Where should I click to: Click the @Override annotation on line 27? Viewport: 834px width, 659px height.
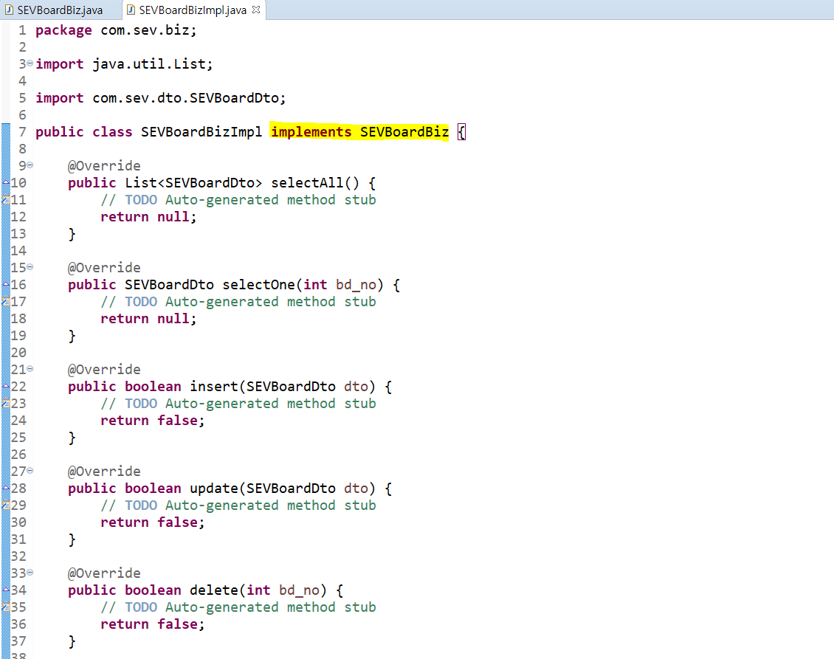coord(104,472)
